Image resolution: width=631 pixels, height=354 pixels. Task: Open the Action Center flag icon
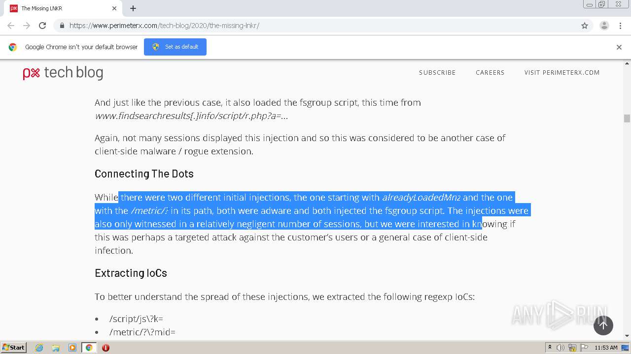584,348
